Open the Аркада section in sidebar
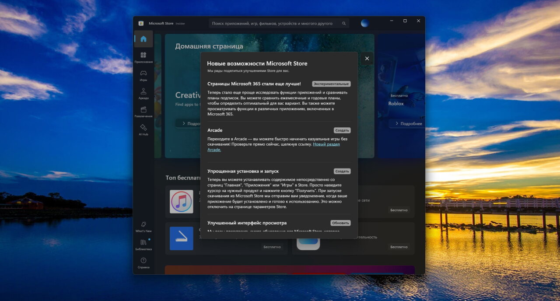The width and height of the screenshot is (560, 301). [x=143, y=94]
